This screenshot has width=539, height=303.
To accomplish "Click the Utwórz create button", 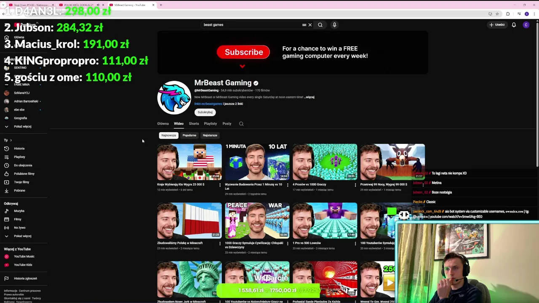I will click(497, 25).
